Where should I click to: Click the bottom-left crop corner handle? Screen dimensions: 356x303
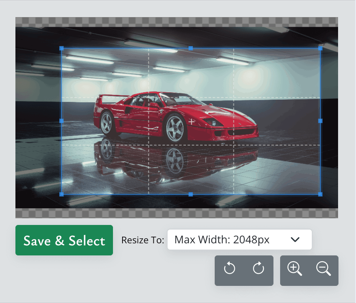[62, 194]
